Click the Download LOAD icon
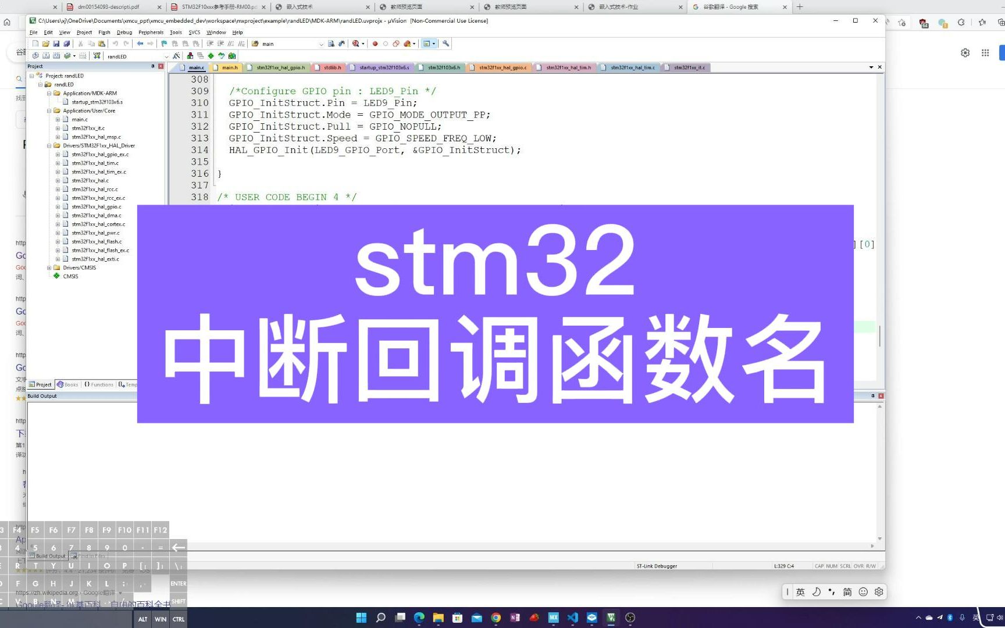Screen dimensions: 1005x628 coord(97,56)
